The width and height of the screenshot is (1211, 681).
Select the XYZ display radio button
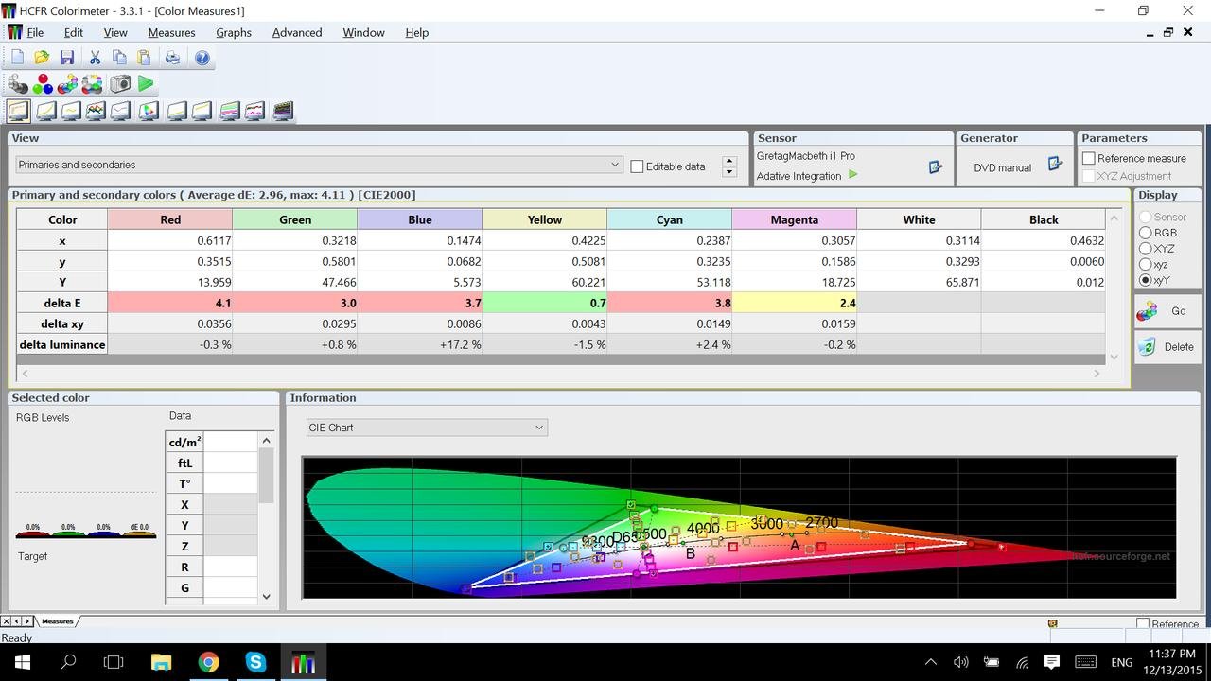[1146, 249]
